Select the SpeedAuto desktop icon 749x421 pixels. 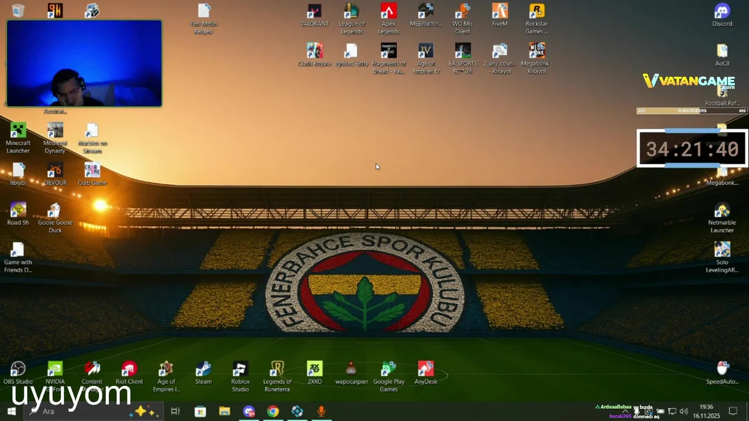722,372
